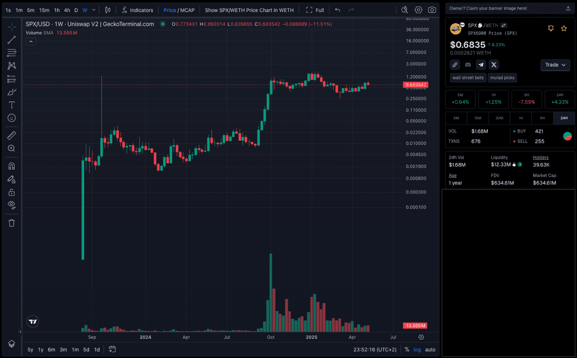Select the 1d timeframe on top bar
The width and height of the screenshot is (577, 358).
click(76, 10)
